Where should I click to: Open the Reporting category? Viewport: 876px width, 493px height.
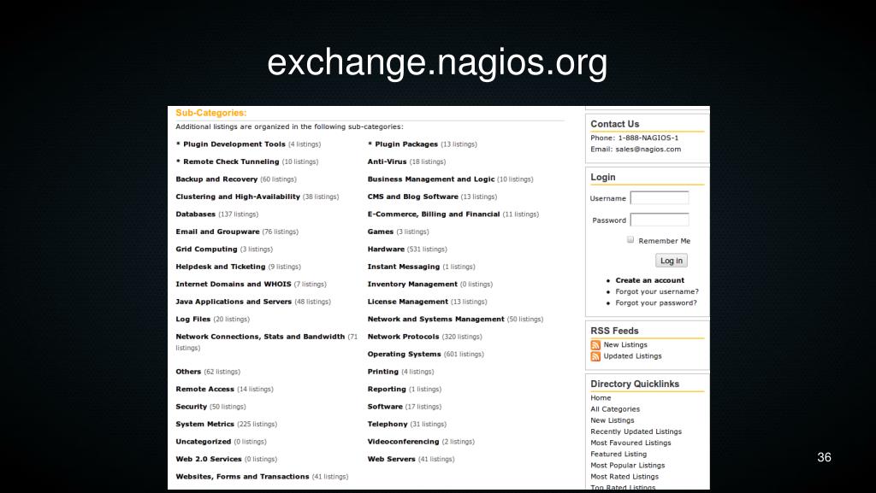[x=387, y=390]
